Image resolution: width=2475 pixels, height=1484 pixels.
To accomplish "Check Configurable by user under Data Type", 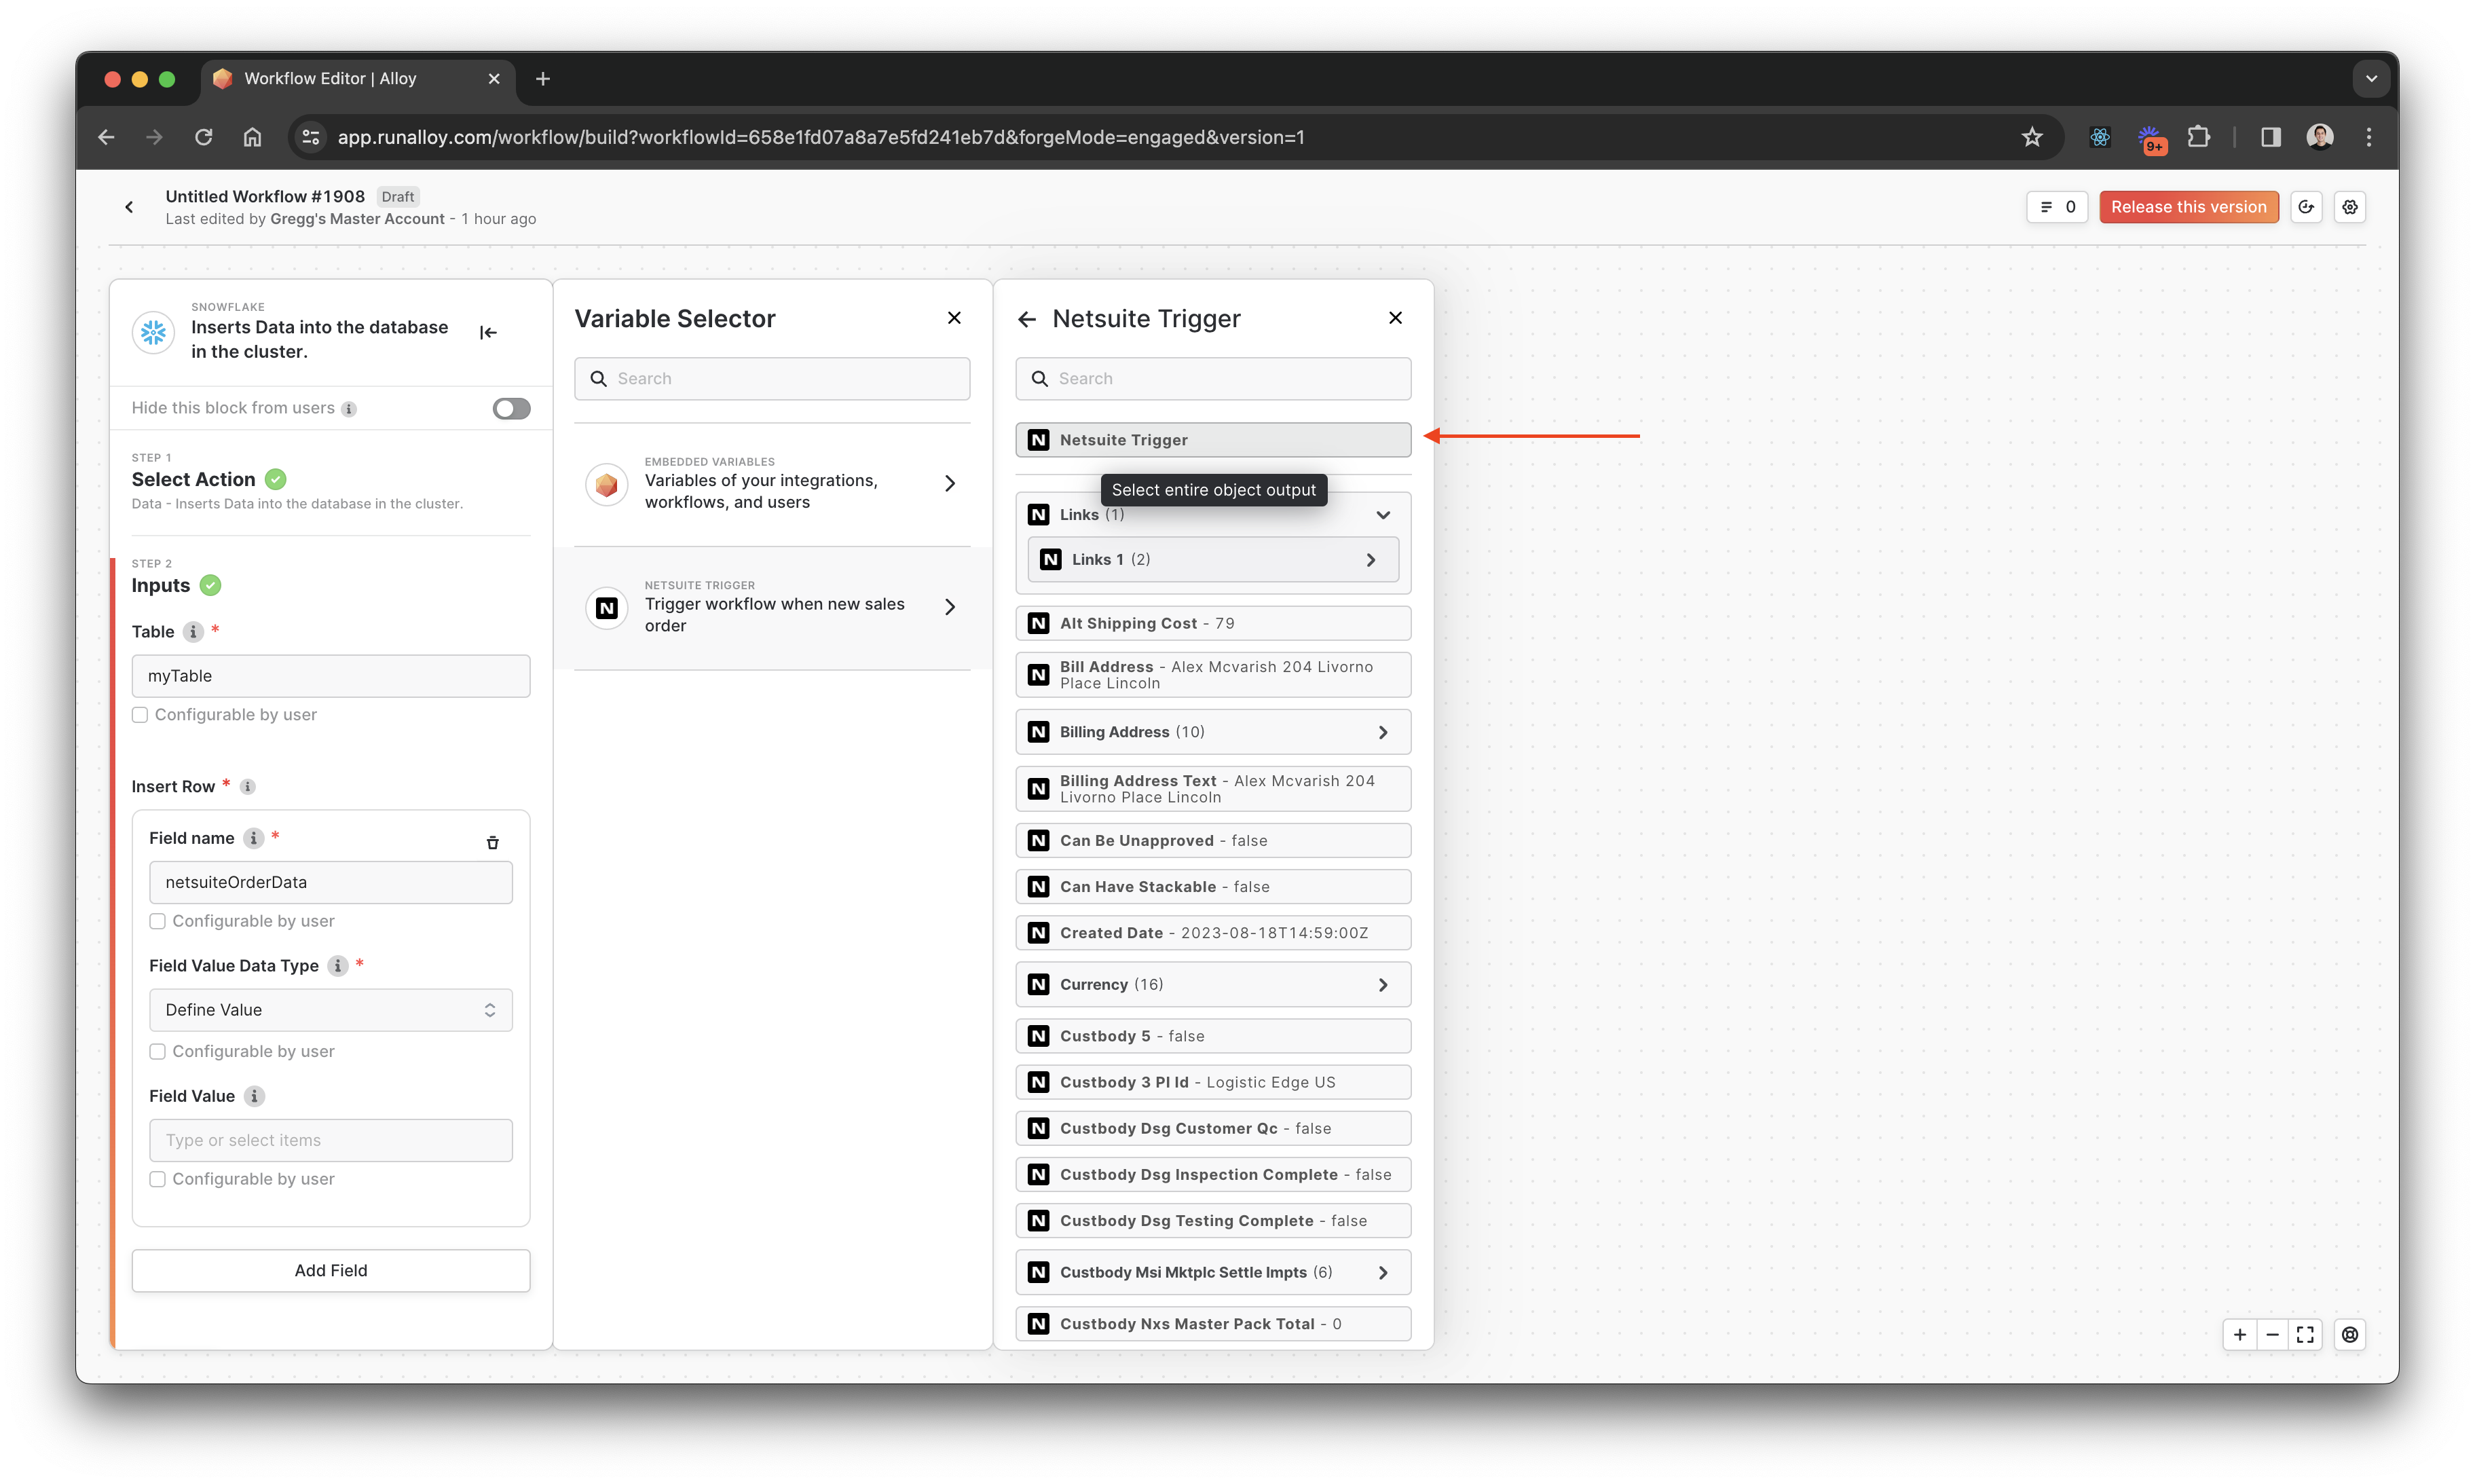I will pyautogui.click(x=157, y=1052).
